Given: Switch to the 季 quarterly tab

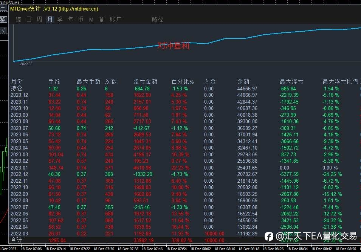Looking at the screenshot, I should coord(60,19).
